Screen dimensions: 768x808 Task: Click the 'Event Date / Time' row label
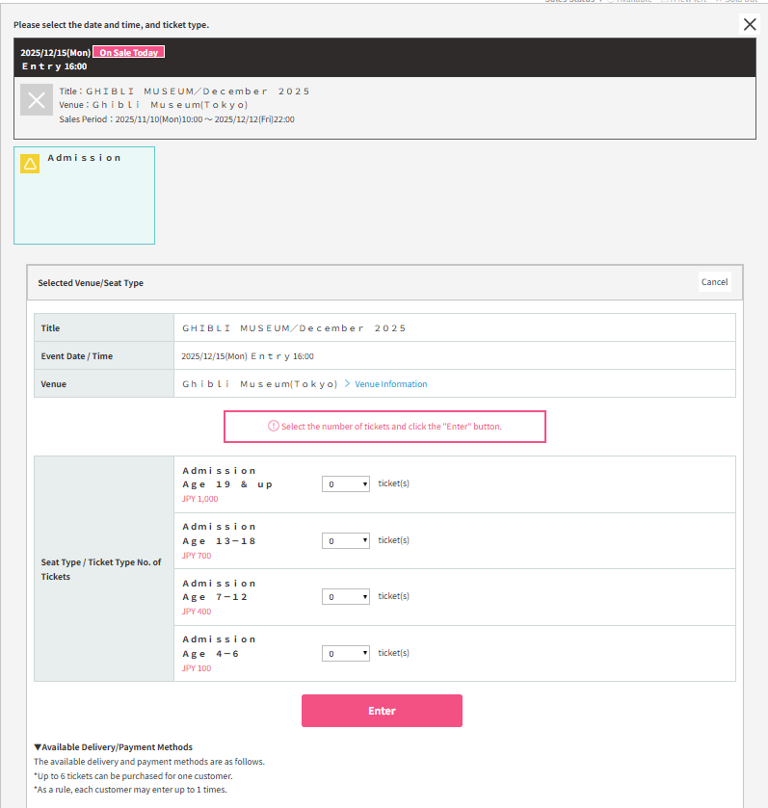click(x=77, y=356)
